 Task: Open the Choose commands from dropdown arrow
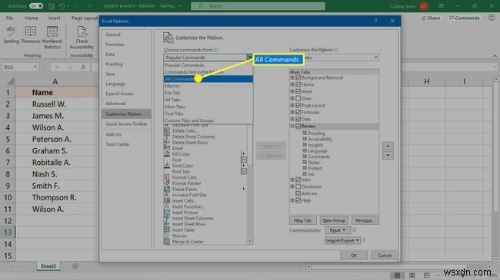click(249, 58)
